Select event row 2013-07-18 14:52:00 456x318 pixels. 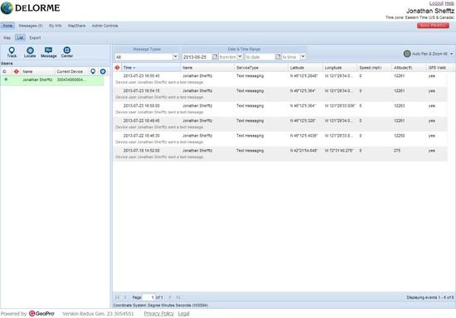[x=280, y=154]
